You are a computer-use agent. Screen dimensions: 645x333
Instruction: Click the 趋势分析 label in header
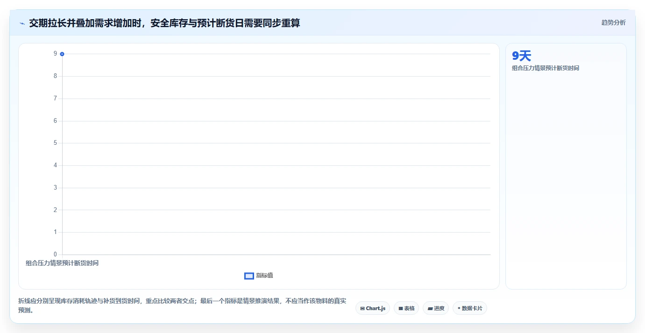click(613, 22)
